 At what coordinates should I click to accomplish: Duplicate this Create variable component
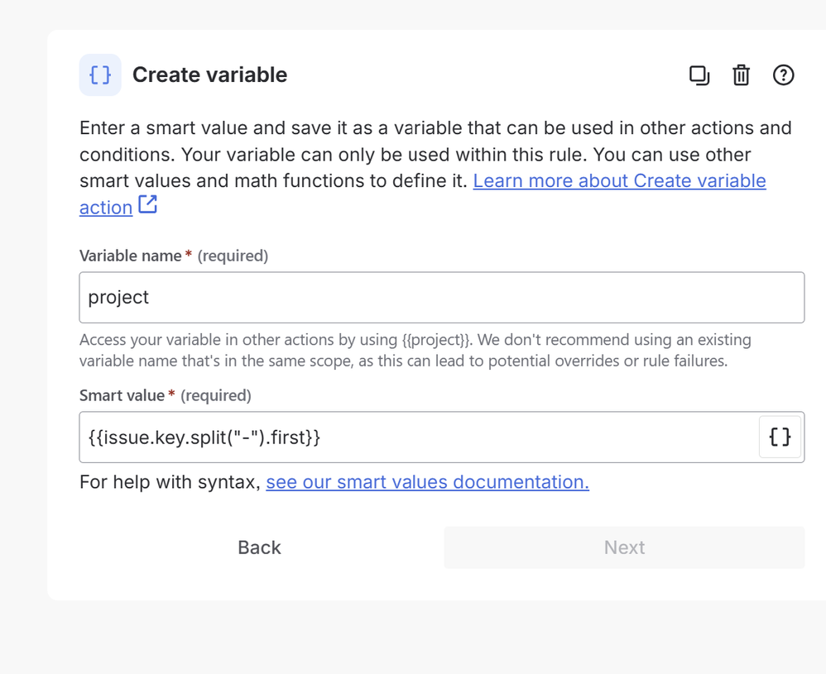point(699,75)
